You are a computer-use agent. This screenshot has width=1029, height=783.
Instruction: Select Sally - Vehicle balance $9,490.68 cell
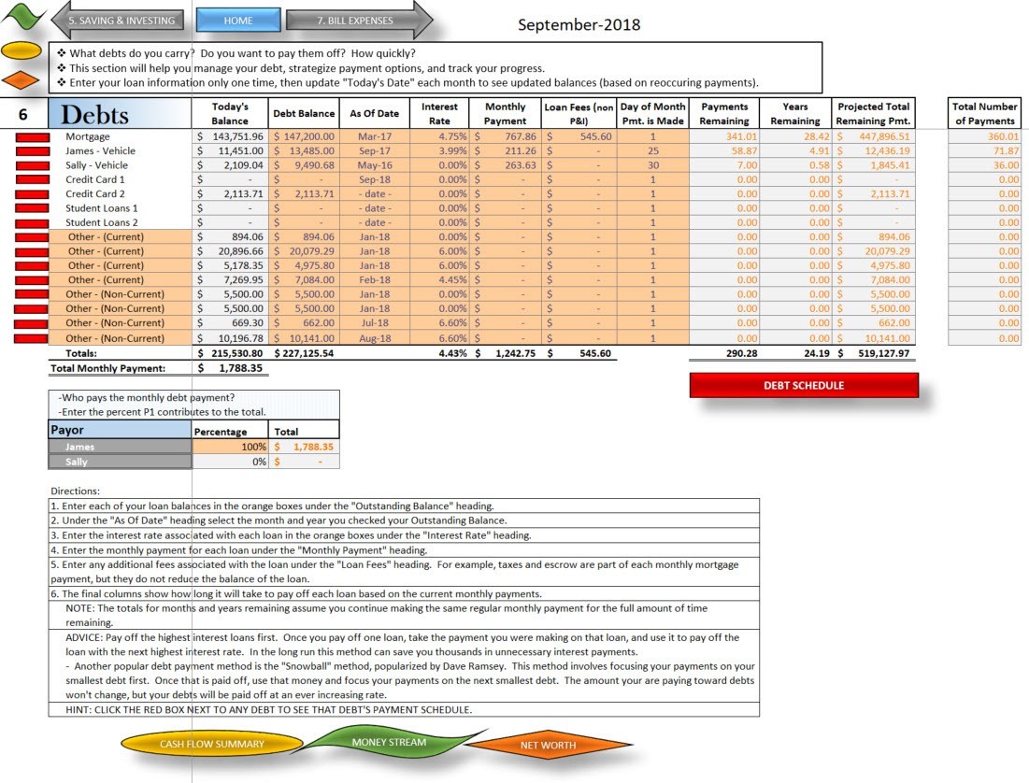tap(304, 165)
